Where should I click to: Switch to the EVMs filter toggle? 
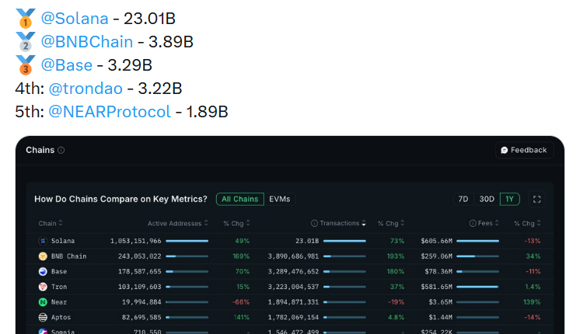[x=279, y=199]
